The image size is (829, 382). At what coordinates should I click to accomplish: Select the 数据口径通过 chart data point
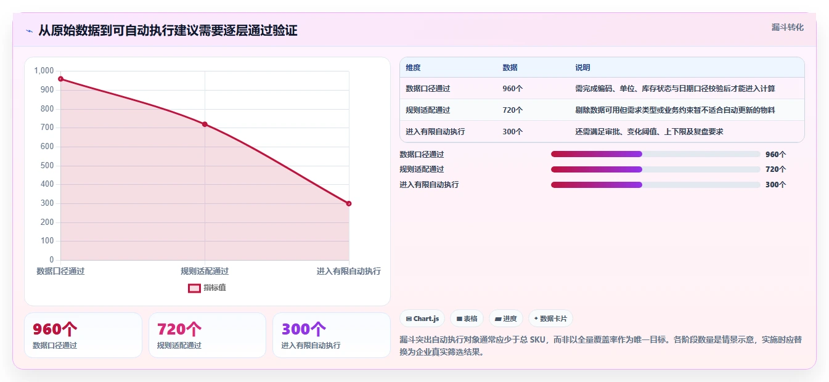[60, 79]
